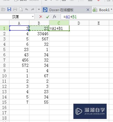113x122 pixels.
Task: Click cell B15 containing 55
Action: (x=39, y=102)
